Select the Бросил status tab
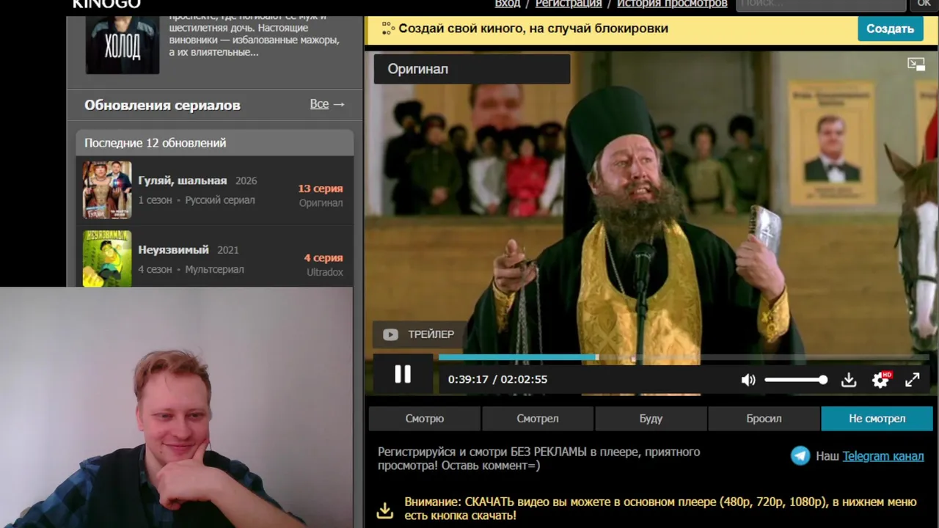Screen dimensions: 939x528 (764, 419)
